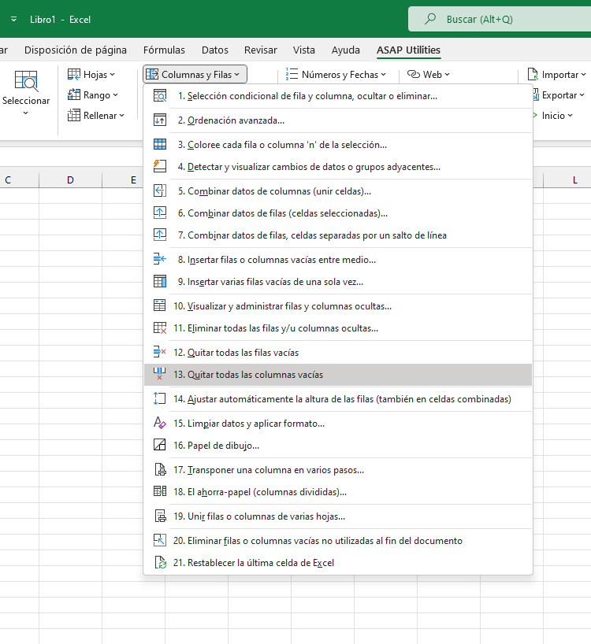Screen dimensions: 591x644
Task: Select column L header
Action: [x=567, y=180]
